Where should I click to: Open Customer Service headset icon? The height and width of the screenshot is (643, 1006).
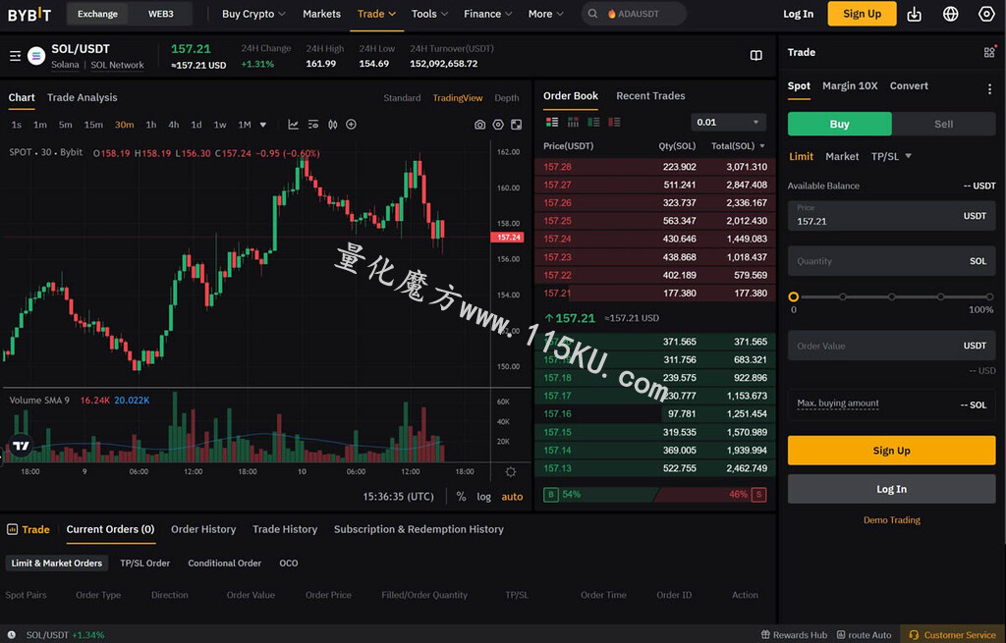click(x=915, y=635)
